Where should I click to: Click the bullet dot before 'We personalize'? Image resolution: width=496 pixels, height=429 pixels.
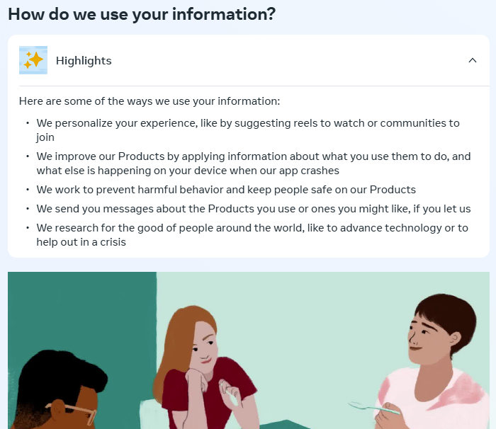pos(27,123)
